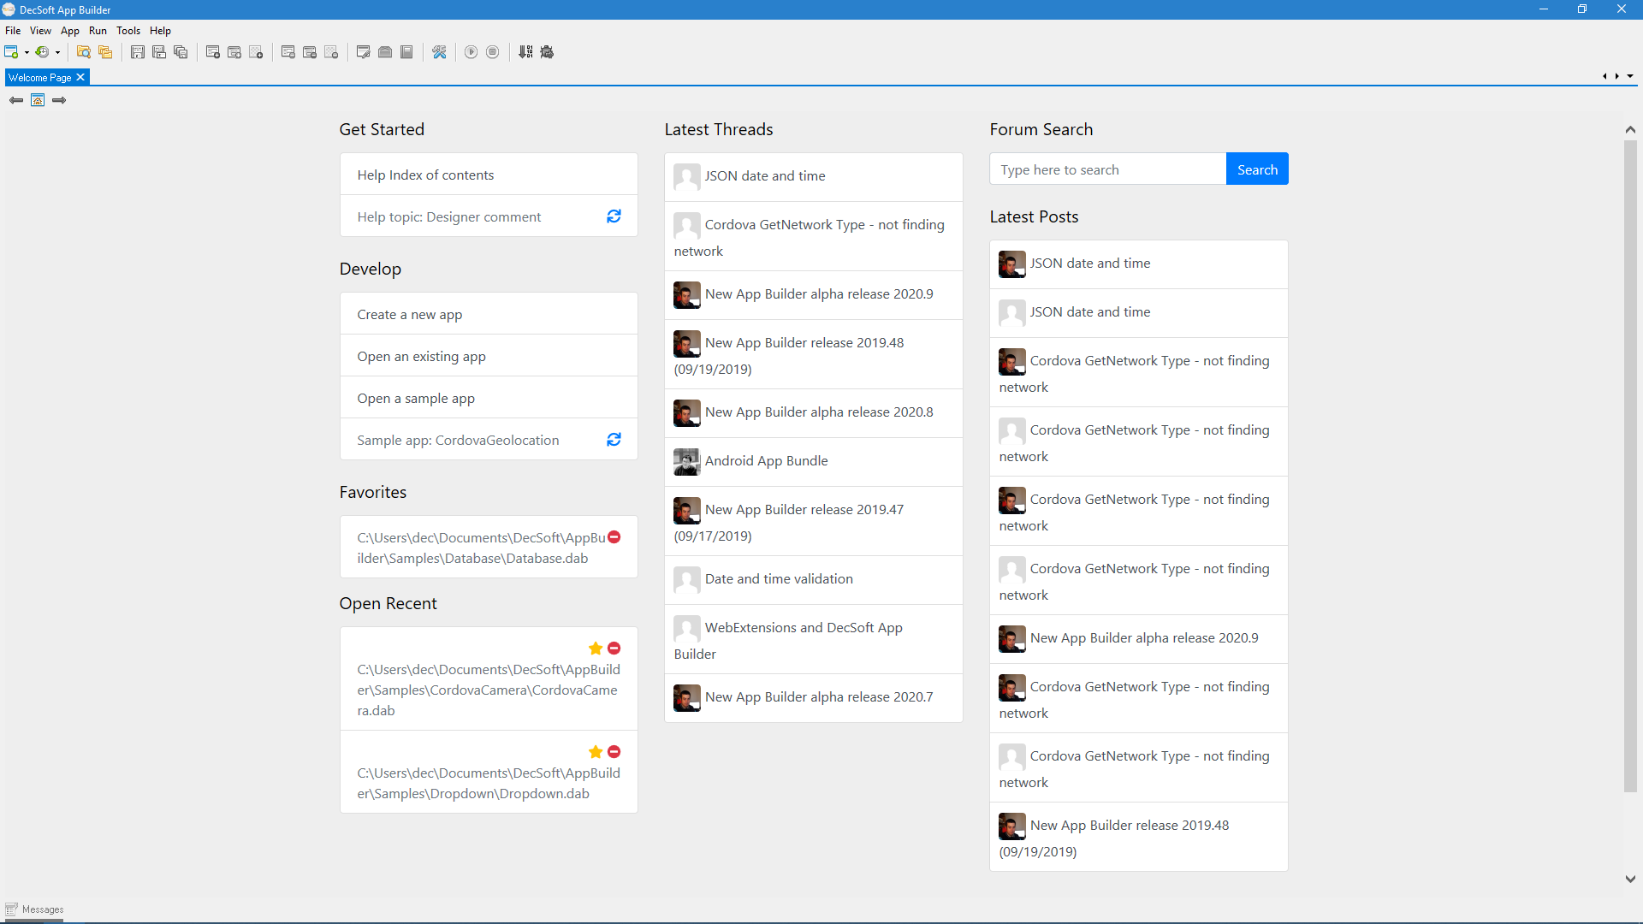Click the Stop toolbar icon
Screen dimensions: 1643x924
coord(493,52)
